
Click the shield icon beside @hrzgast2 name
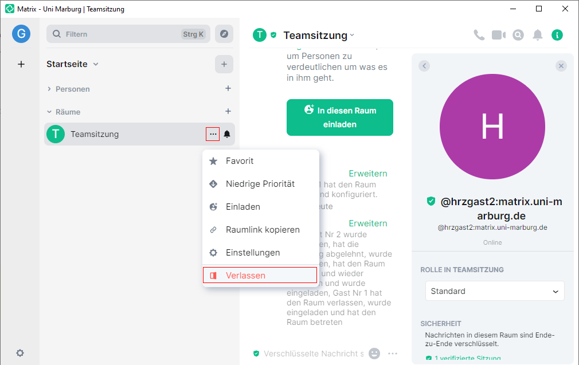431,201
